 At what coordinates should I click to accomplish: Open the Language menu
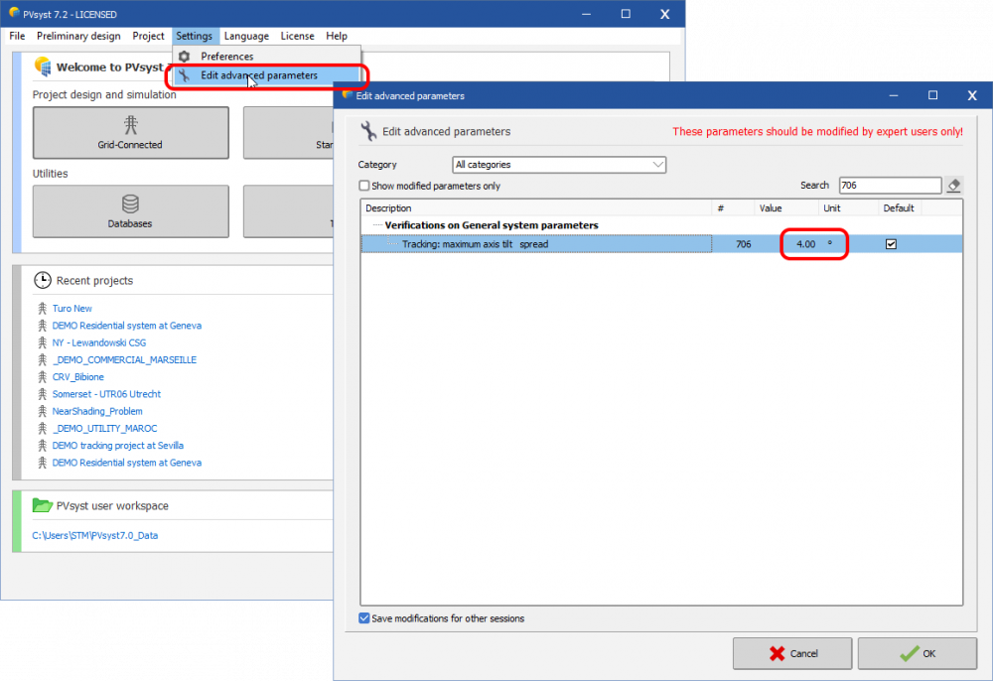pyautogui.click(x=246, y=36)
